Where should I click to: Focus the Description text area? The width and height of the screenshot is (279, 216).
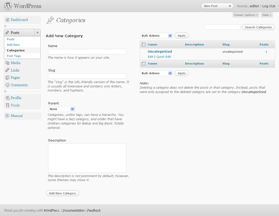(x=87, y=158)
